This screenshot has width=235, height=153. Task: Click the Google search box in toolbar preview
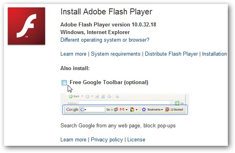pos(92,109)
